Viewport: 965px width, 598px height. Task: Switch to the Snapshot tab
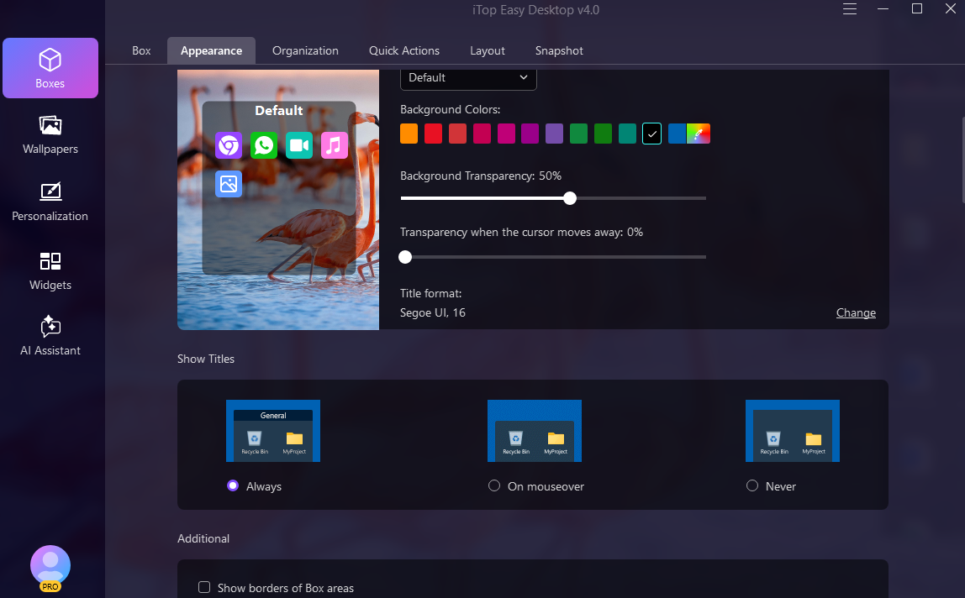click(x=559, y=50)
